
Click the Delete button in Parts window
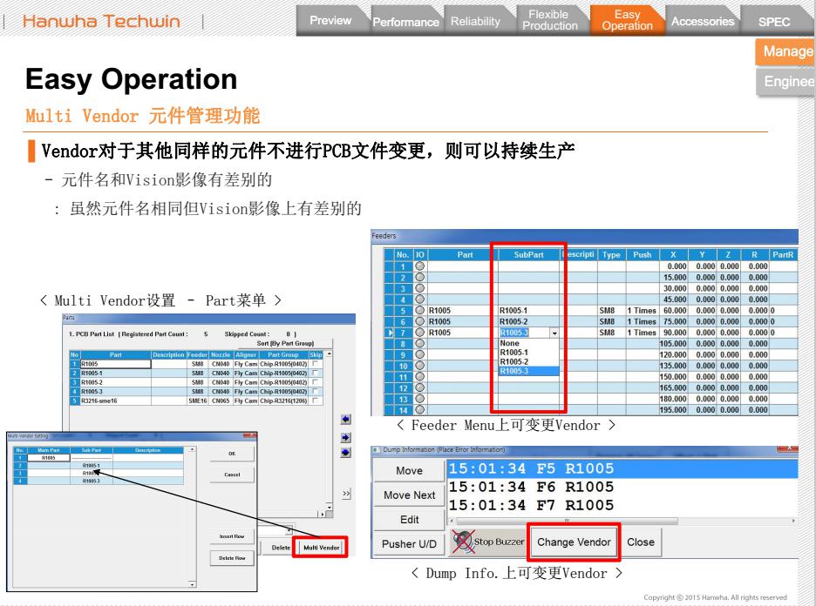[x=280, y=548]
